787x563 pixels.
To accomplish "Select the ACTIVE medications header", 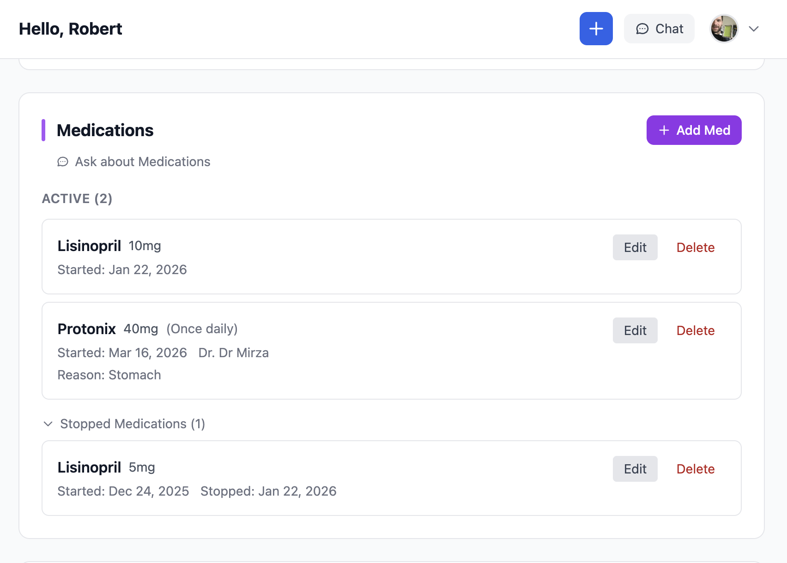I will [77, 198].
